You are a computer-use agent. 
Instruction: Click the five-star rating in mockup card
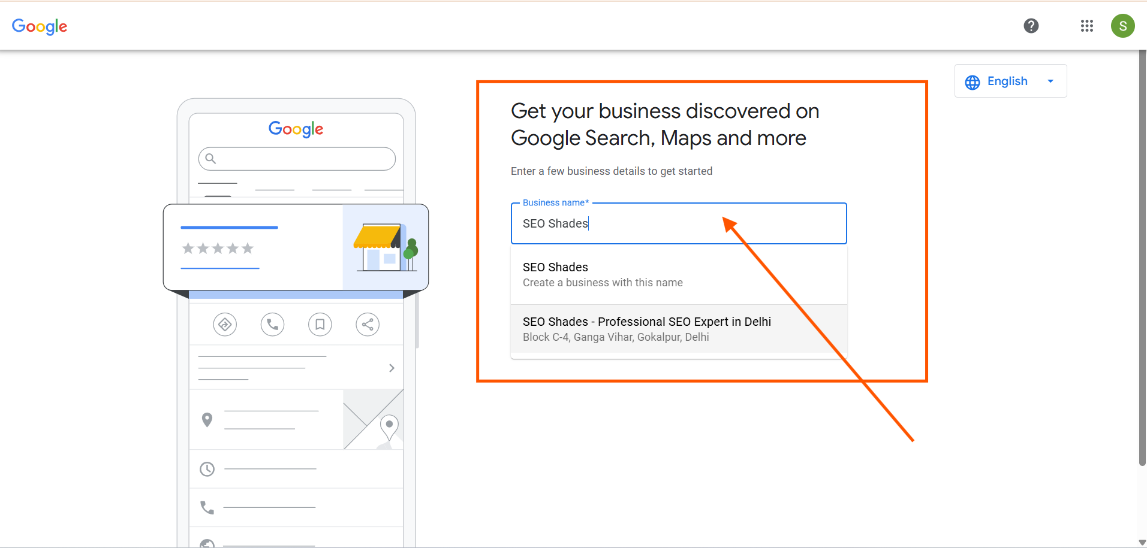point(218,248)
